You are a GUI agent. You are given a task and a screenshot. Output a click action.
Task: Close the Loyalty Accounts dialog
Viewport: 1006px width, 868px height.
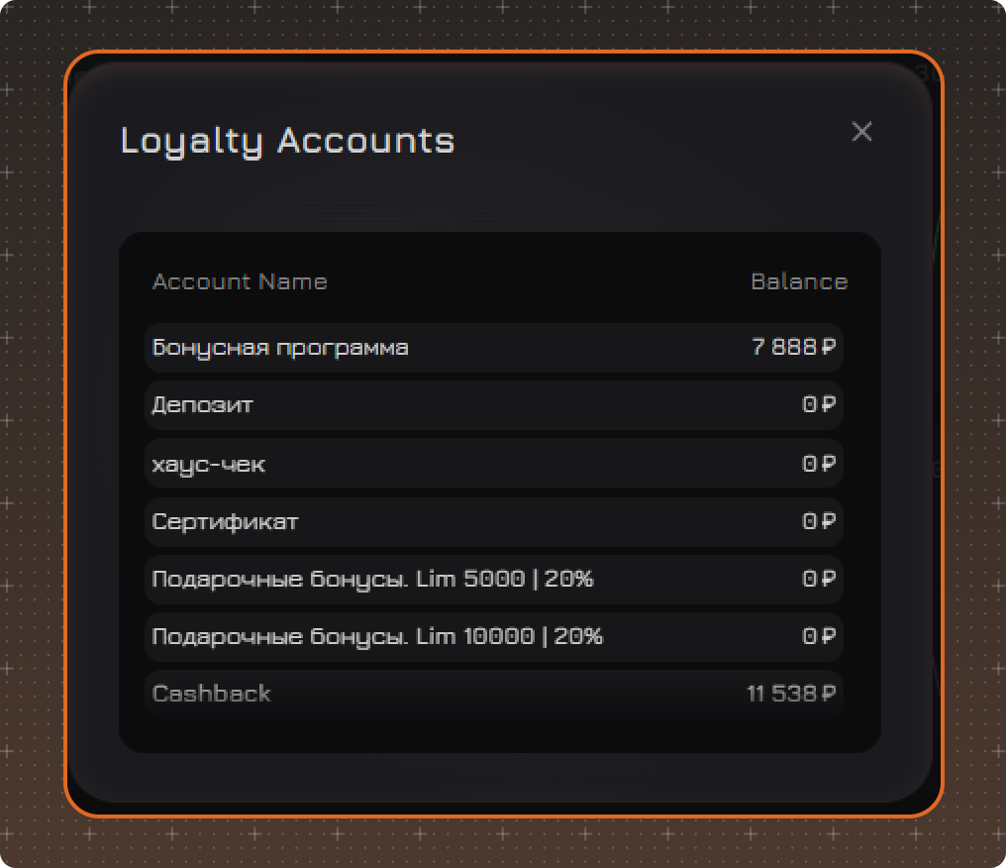point(861,132)
